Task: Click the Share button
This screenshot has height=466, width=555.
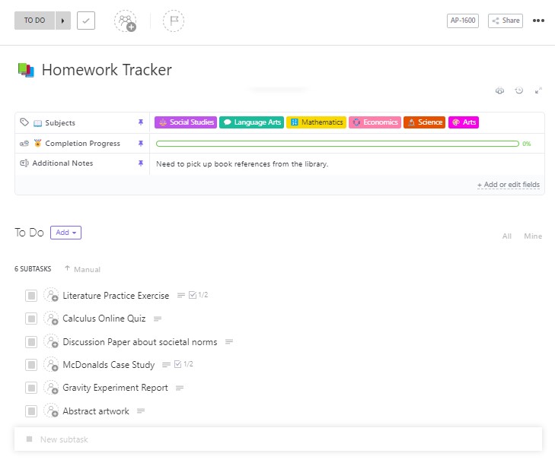Action: click(506, 21)
